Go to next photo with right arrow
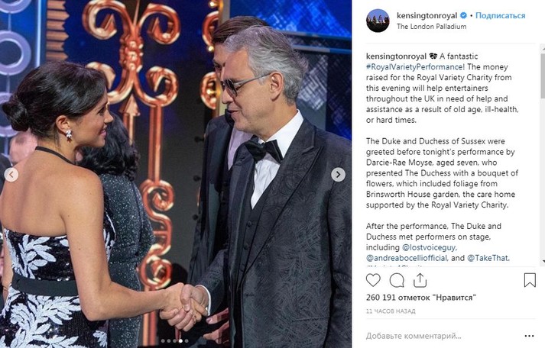545x348 pixels. (x=338, y=175)
